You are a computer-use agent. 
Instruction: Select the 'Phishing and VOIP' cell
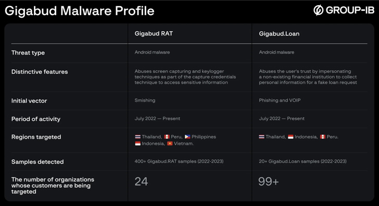(x=280, y=100)
